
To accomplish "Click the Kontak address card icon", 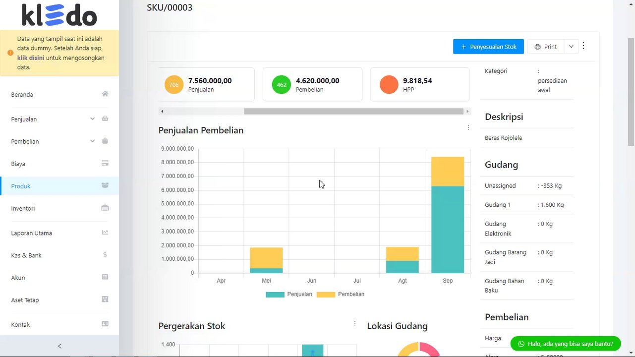I will pos(105,324).
